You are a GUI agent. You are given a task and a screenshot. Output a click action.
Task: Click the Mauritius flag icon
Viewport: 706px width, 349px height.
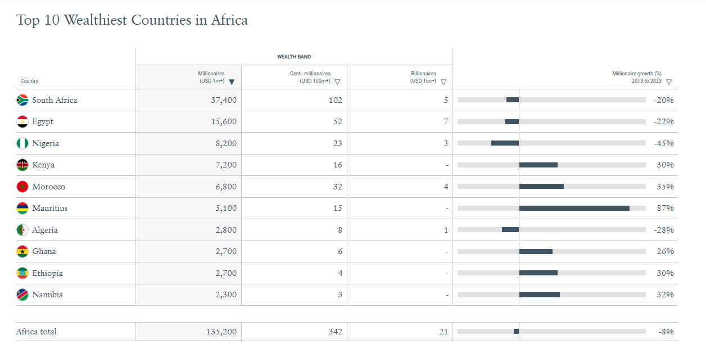(x=22, y=208)
